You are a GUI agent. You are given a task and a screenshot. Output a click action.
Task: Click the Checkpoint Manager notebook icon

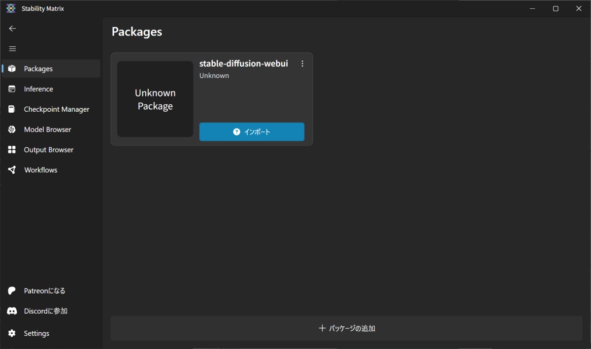click(12, 109)
